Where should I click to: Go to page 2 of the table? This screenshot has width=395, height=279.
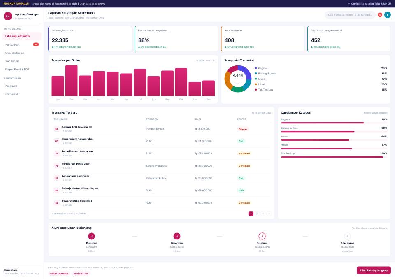[257, 214]
